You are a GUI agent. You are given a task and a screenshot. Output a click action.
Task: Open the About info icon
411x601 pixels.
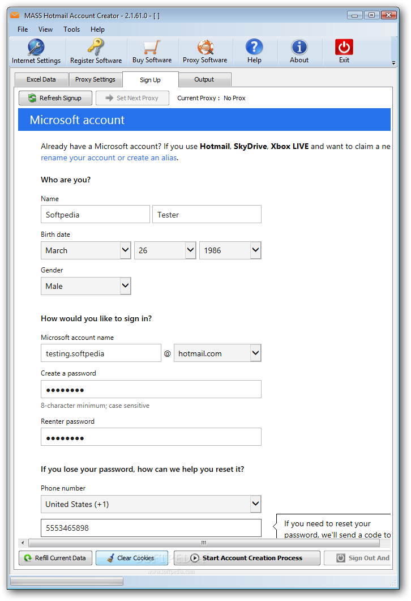(x=299, y=47)
